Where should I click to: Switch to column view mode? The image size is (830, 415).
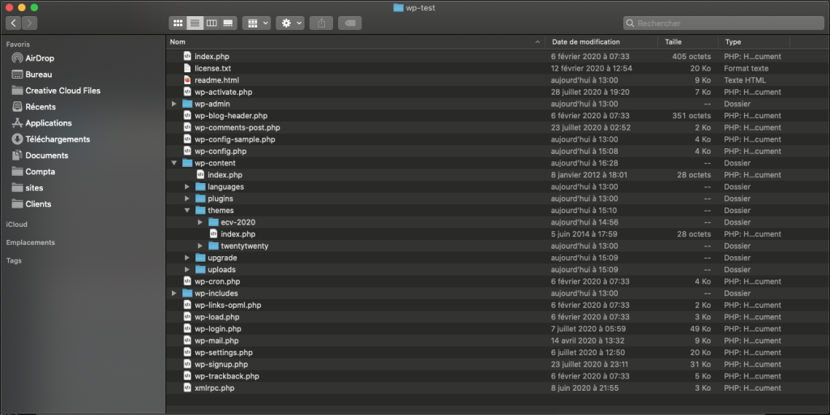click(211, 24)
